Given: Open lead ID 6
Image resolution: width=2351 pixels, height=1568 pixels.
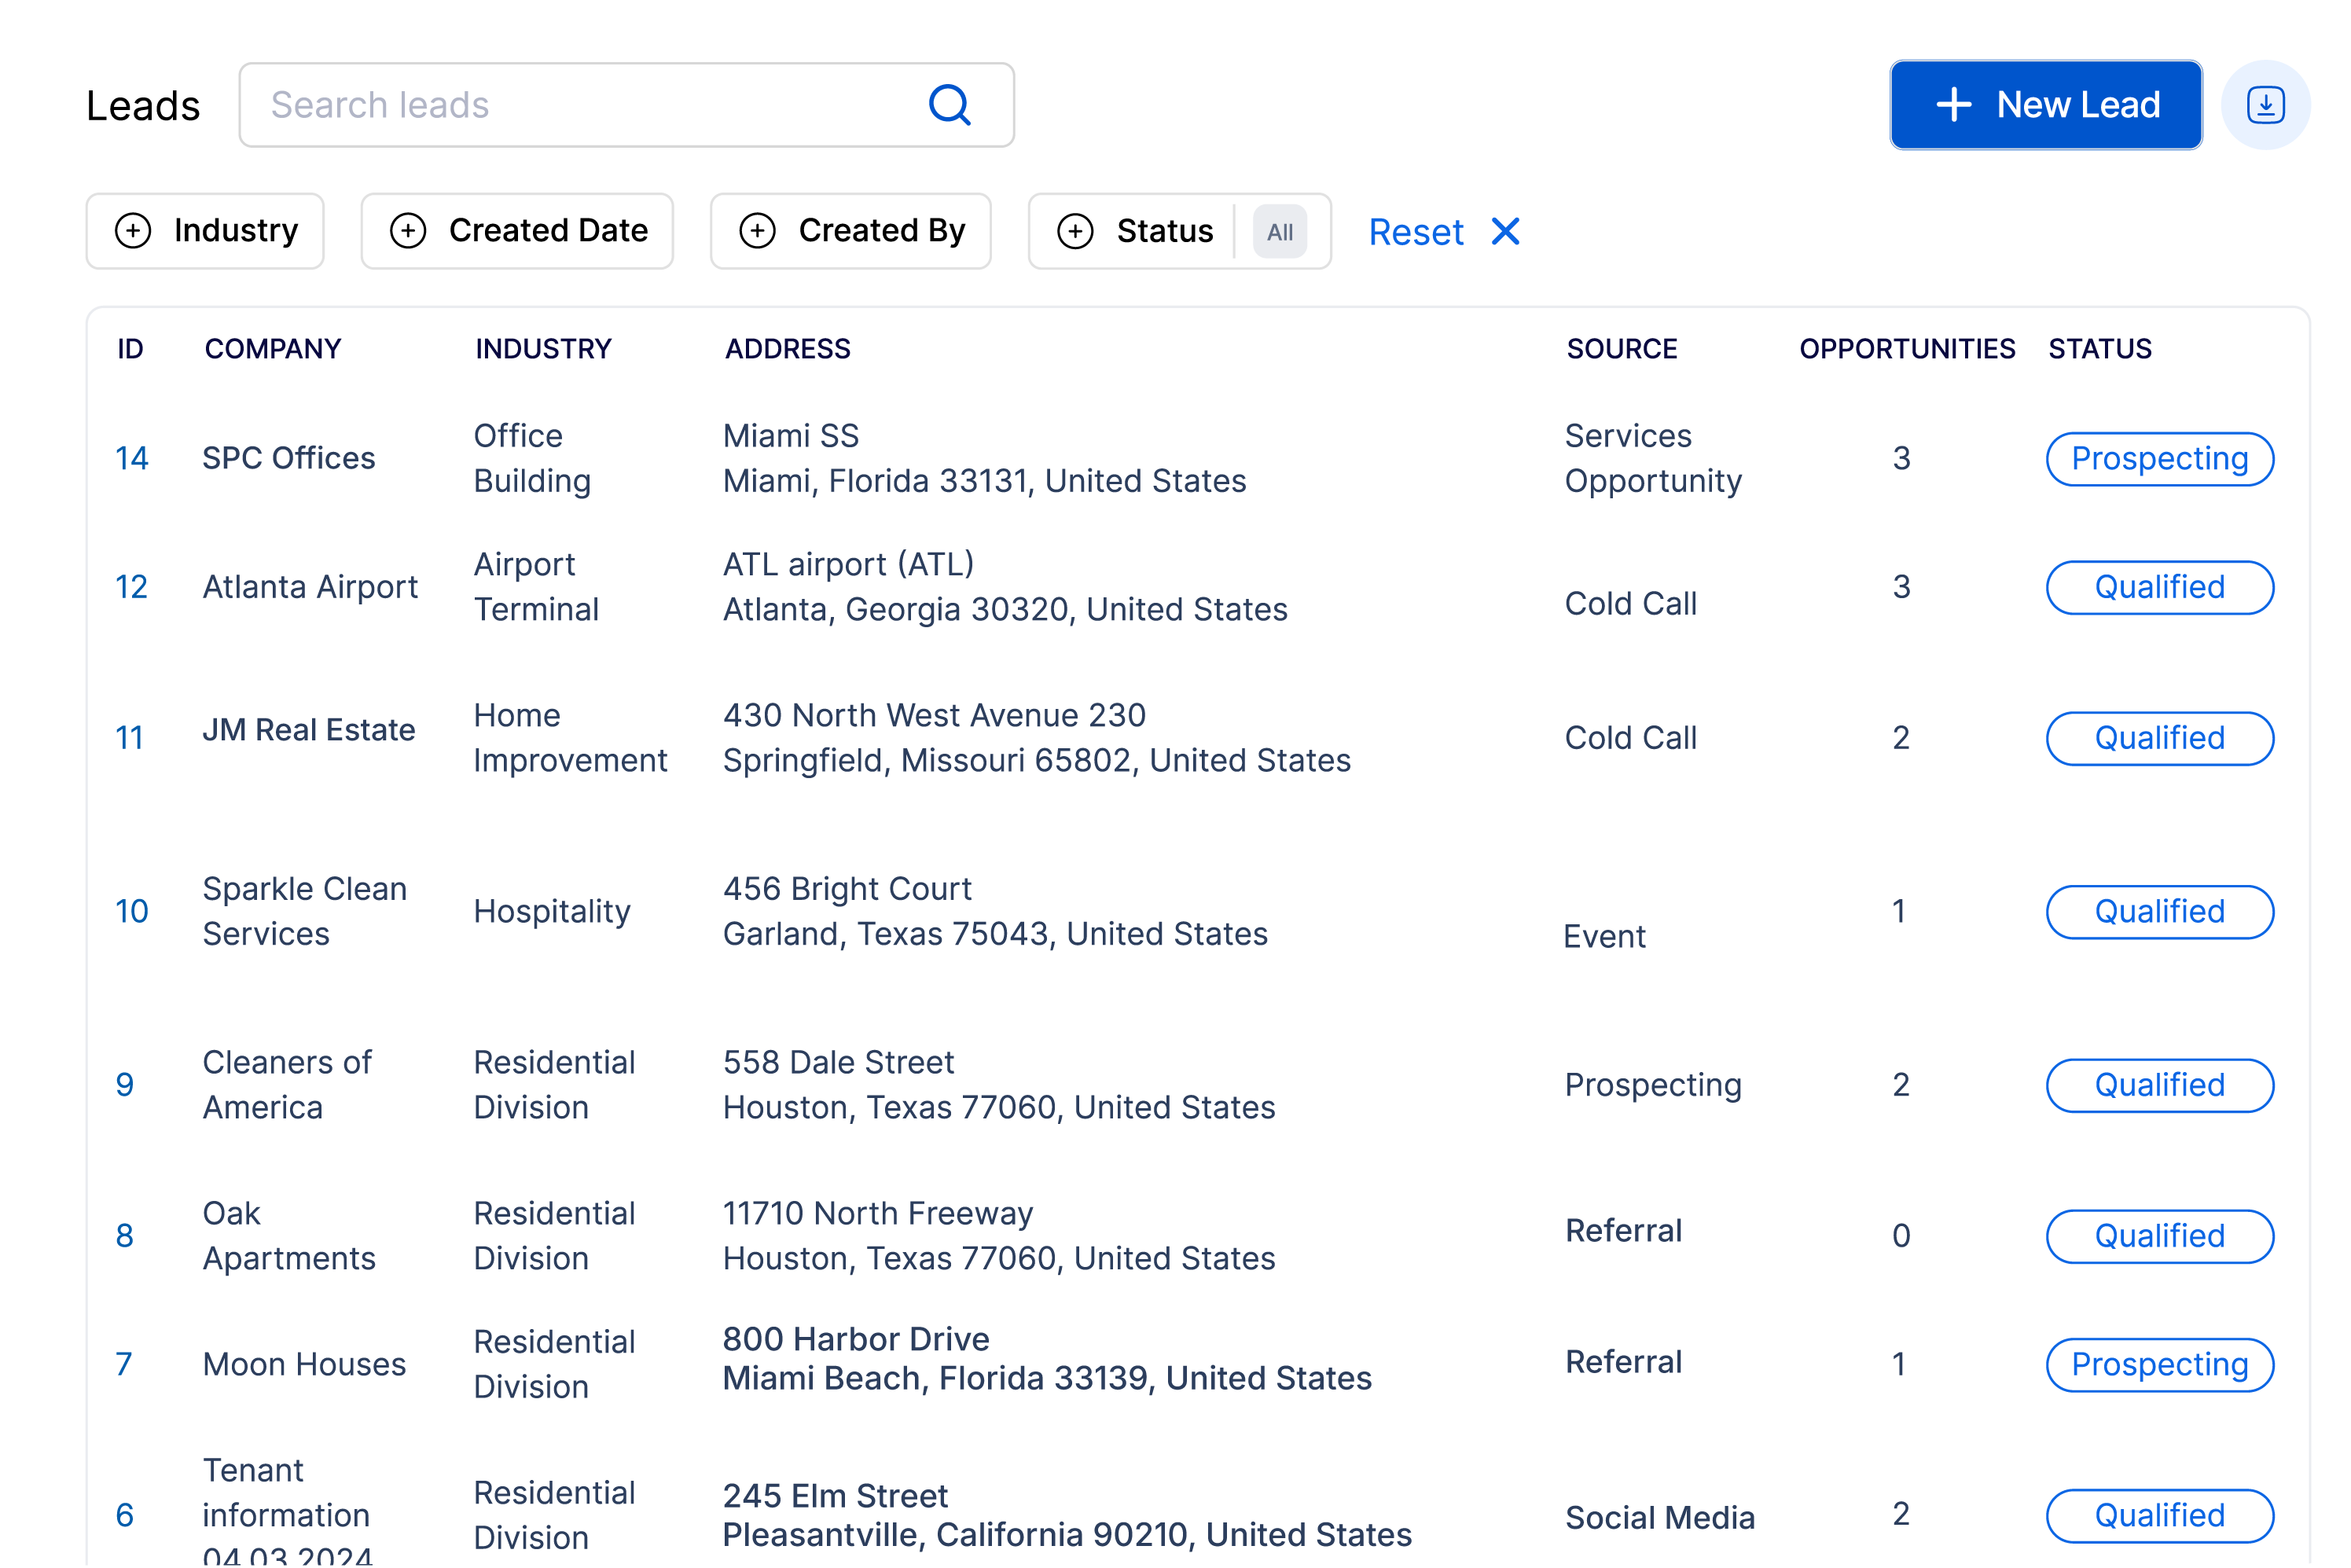Looking at the screenshot, I should [124, 1515].
